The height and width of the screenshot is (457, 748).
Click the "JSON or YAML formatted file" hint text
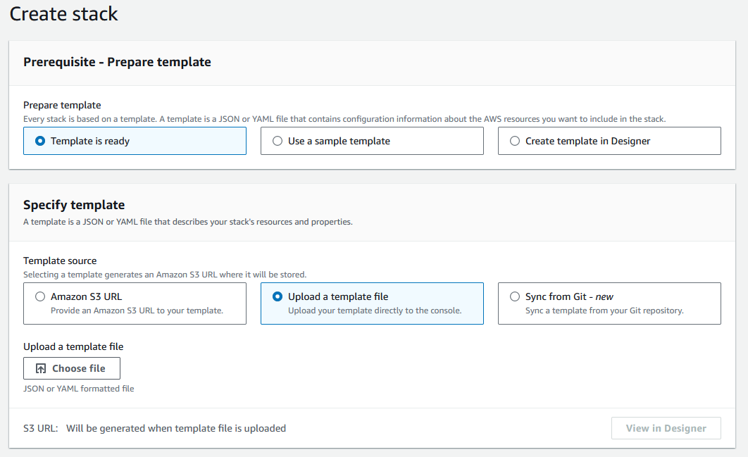tap(78, 388)
